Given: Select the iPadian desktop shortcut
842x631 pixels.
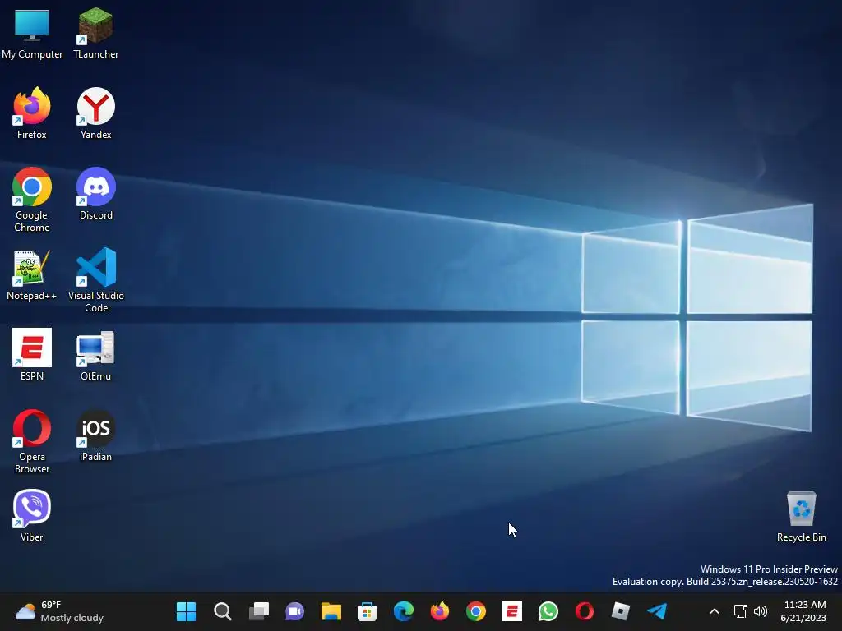Looking at the screenshot, I should tap(95, 435).
